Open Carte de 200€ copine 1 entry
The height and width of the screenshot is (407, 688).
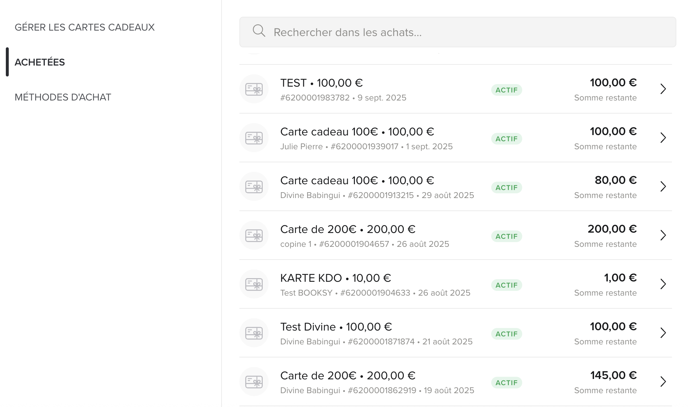click(456, 236)
